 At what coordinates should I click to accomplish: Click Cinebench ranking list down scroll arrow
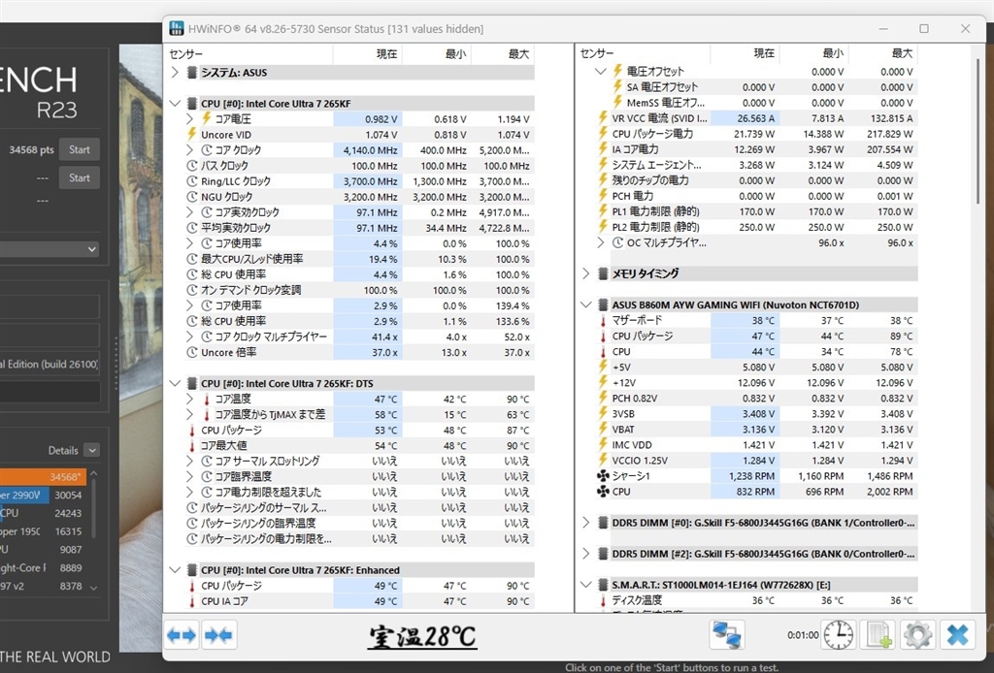(x=94, y=589)
